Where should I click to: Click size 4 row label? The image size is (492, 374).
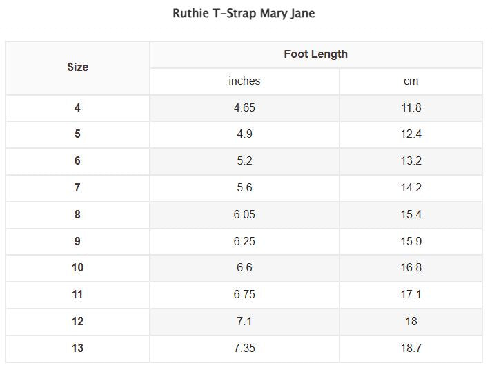[x=77, y=108]
